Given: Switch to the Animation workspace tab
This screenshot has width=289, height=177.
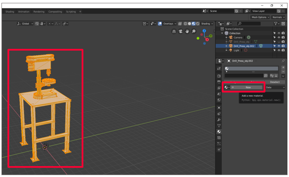Looking at the screenshot, I should click(24, 12).
